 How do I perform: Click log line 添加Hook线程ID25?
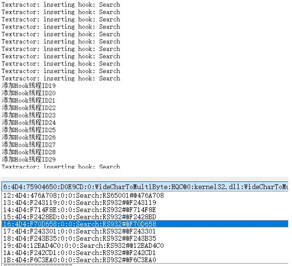[x=29, y=130]
